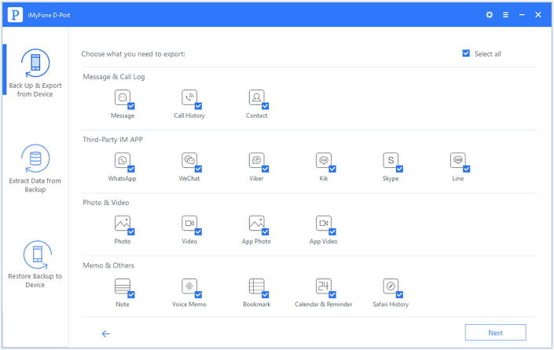The height and width of the screenshot is (350, 554).
Task: Click the Next button
Action: point(495,333)
